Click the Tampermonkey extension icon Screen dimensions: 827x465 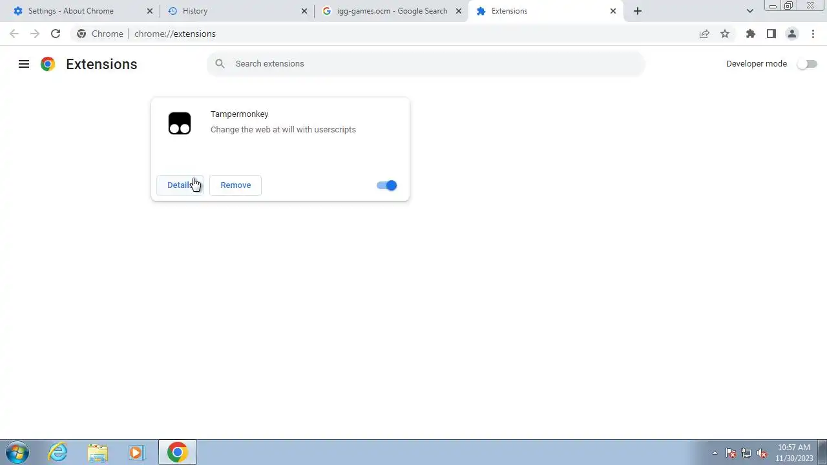point(180,123)
